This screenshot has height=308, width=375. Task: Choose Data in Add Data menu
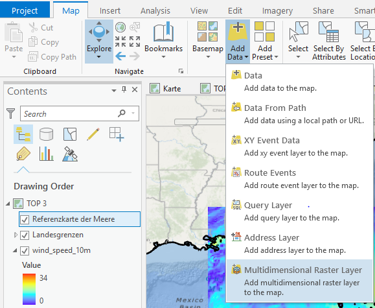[x=300, y=82]
